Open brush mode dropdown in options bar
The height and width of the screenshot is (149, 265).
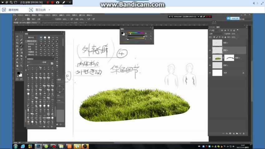pos(45,19)
